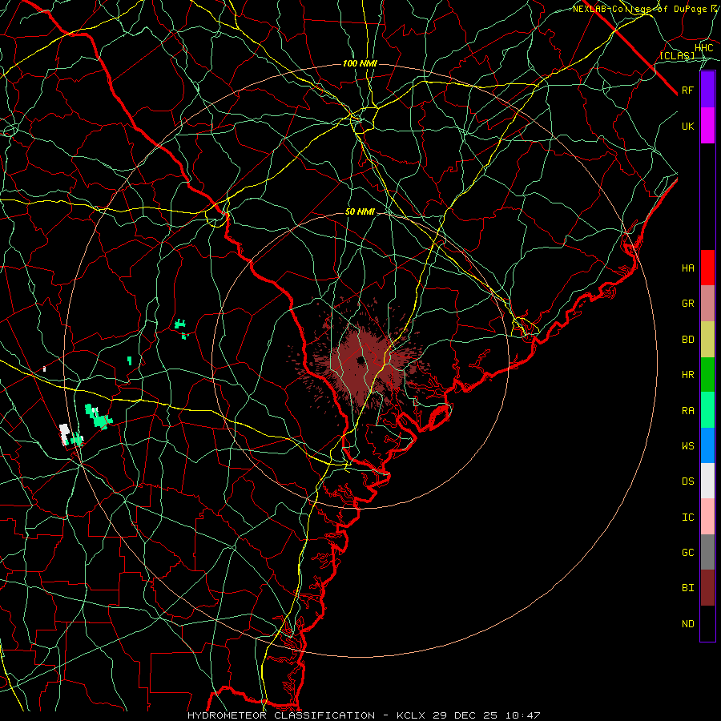Image resolution: width=721 pixels, height=721 pixels.
Task: Click the GR legend label
Action: click(x=688, y=304)
